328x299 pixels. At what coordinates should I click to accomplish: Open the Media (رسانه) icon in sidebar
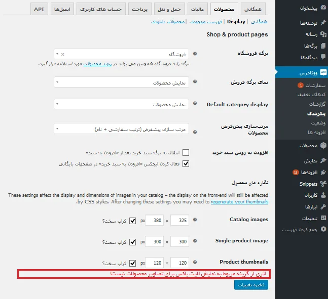coord(323,34)
